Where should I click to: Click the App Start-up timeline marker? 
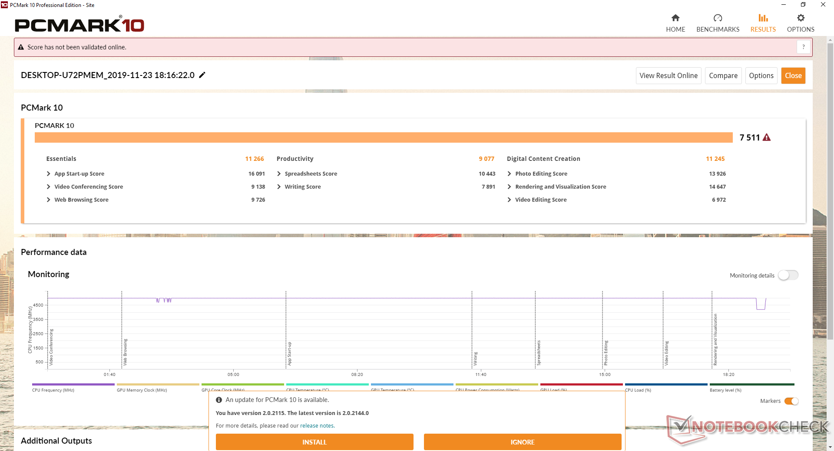(289, 354)
